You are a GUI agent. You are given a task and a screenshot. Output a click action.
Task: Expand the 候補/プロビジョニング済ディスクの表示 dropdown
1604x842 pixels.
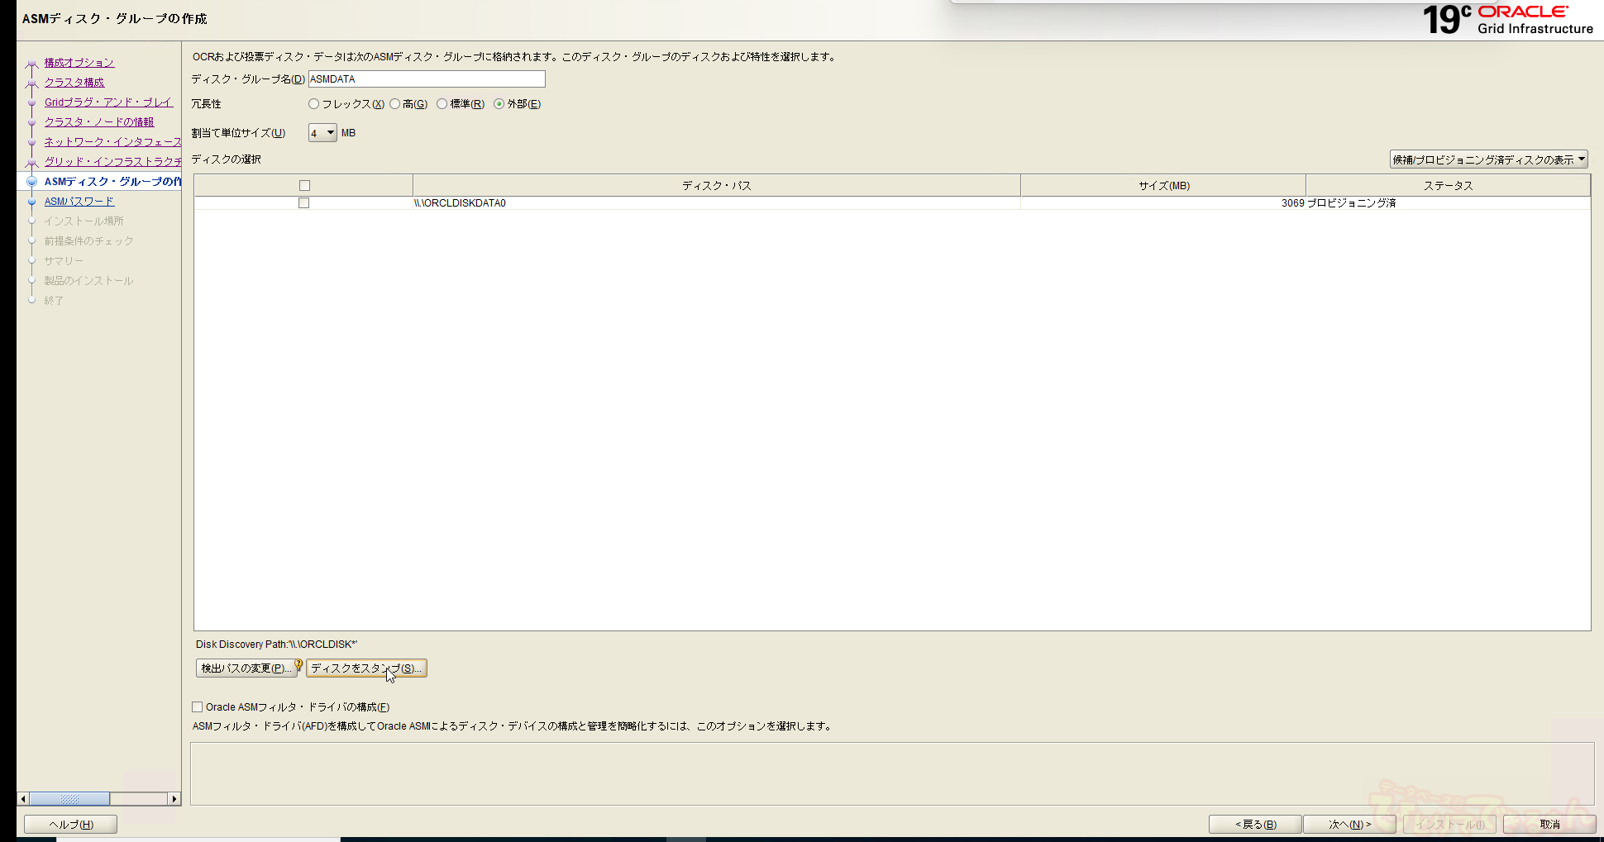[1488, 159]
